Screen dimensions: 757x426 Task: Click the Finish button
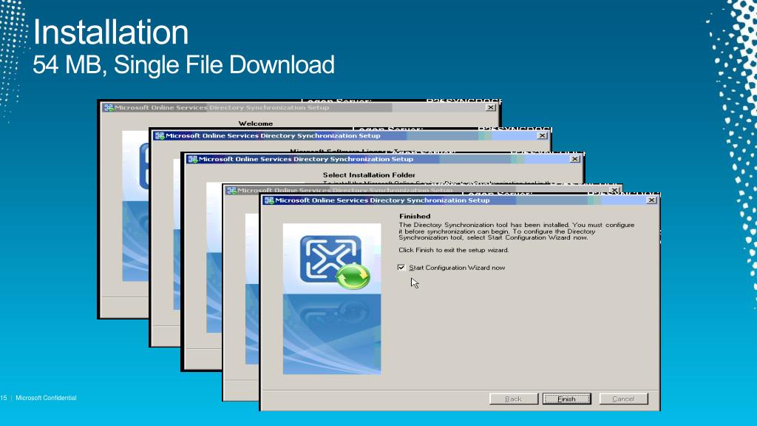[x=567, y=399]
